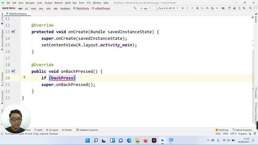Click the 4 spaces indent status entry
Image resolution: width=258 pixels, height=145 pixels.
point(243,134)
